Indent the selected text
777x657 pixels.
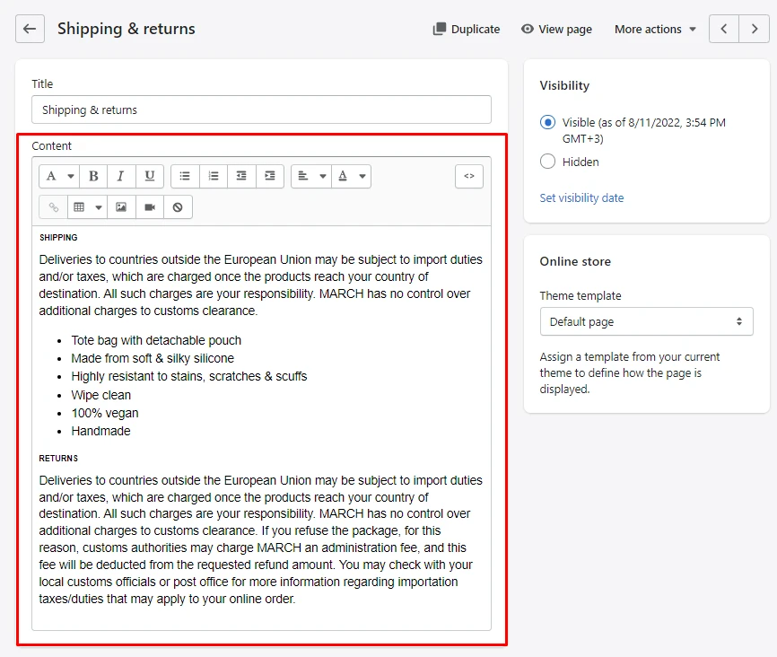point(270,176)
